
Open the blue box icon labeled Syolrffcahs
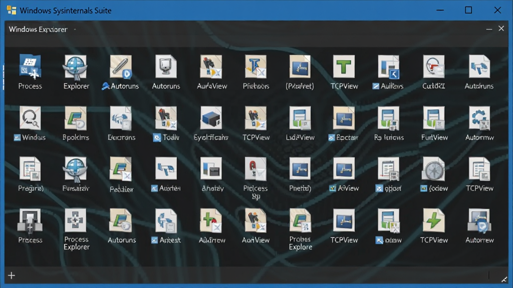click(211, 117)
